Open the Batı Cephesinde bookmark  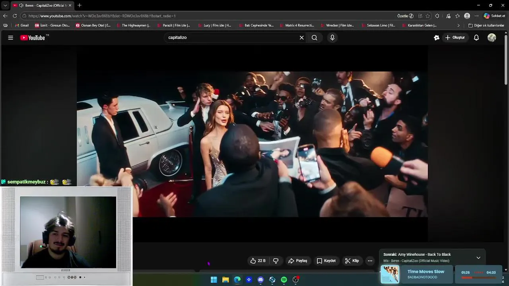pyautogui.click(x=256, y=25)
